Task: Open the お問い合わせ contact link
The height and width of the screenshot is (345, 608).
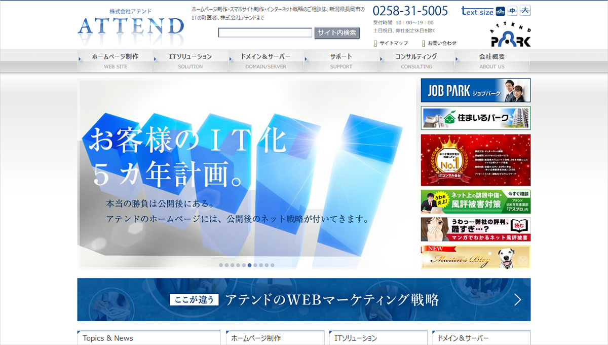Action: (442, 43)
